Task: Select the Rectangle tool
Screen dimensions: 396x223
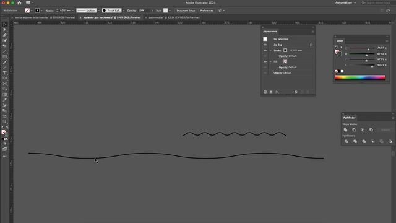Action: [4, 57]
